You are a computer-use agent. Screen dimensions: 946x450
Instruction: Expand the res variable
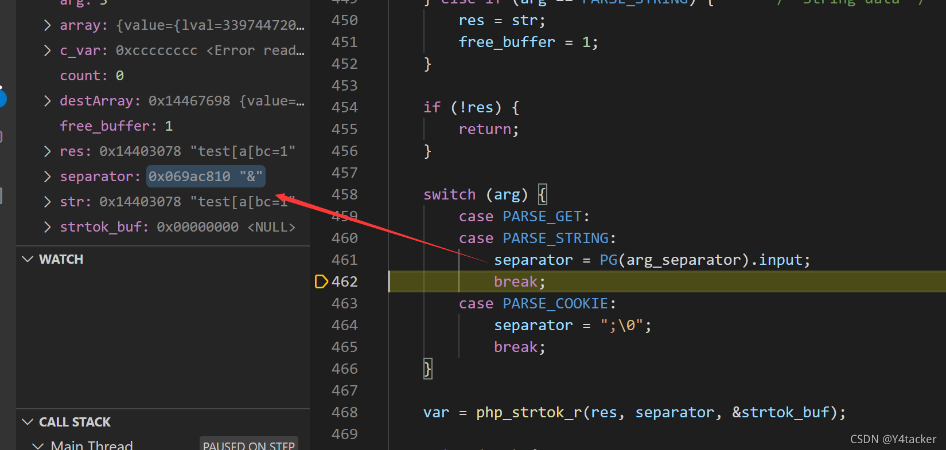click(x=48, y=151)
